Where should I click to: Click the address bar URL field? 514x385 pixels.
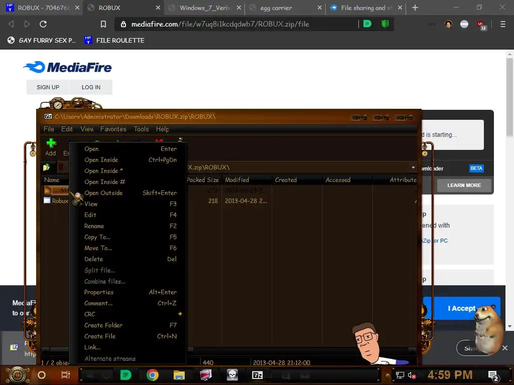tap(236, 24)
